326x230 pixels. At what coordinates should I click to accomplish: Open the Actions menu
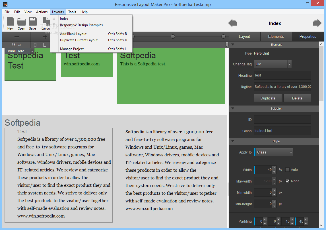point(42,12)
